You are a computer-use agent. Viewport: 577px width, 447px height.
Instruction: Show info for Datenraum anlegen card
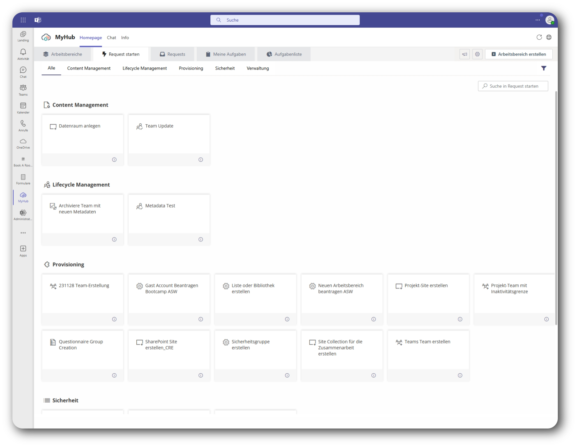pos(114,160)
